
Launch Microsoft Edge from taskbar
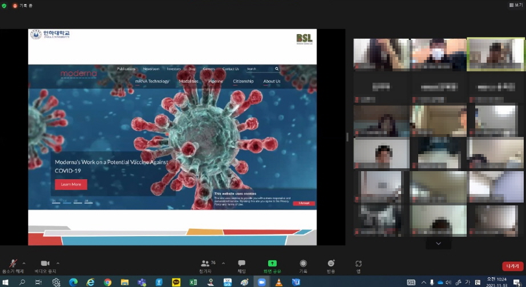(73, 282)
